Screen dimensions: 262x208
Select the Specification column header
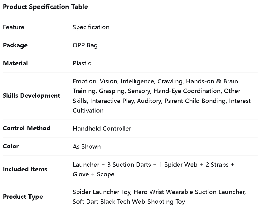(x=91, y=27)
